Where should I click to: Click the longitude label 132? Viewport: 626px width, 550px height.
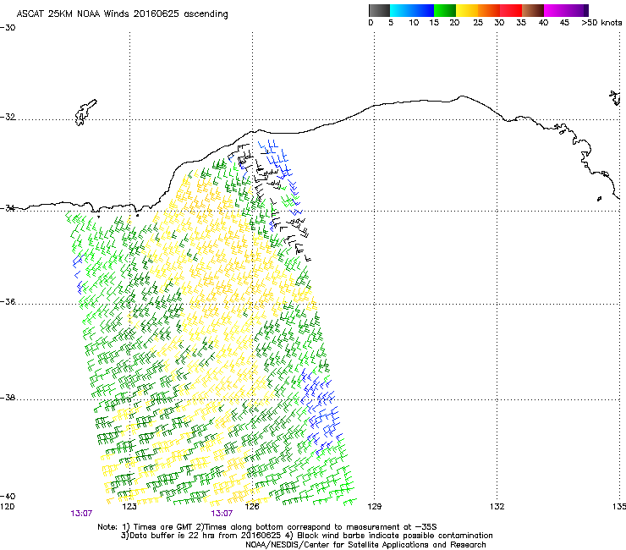(497, 507)
